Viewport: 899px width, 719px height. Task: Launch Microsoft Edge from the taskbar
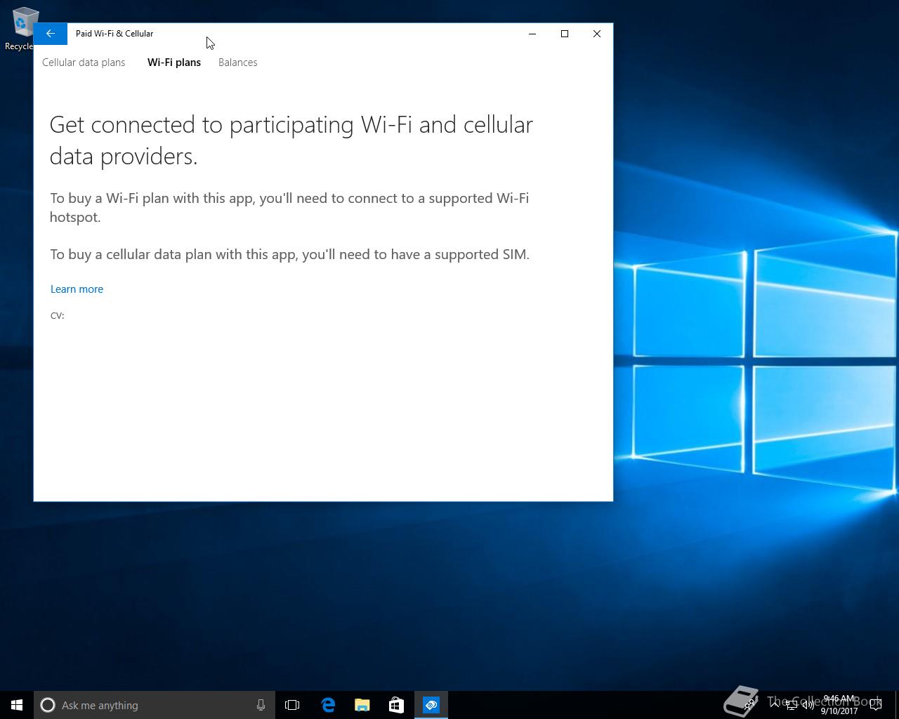click(x=328, y=705)
